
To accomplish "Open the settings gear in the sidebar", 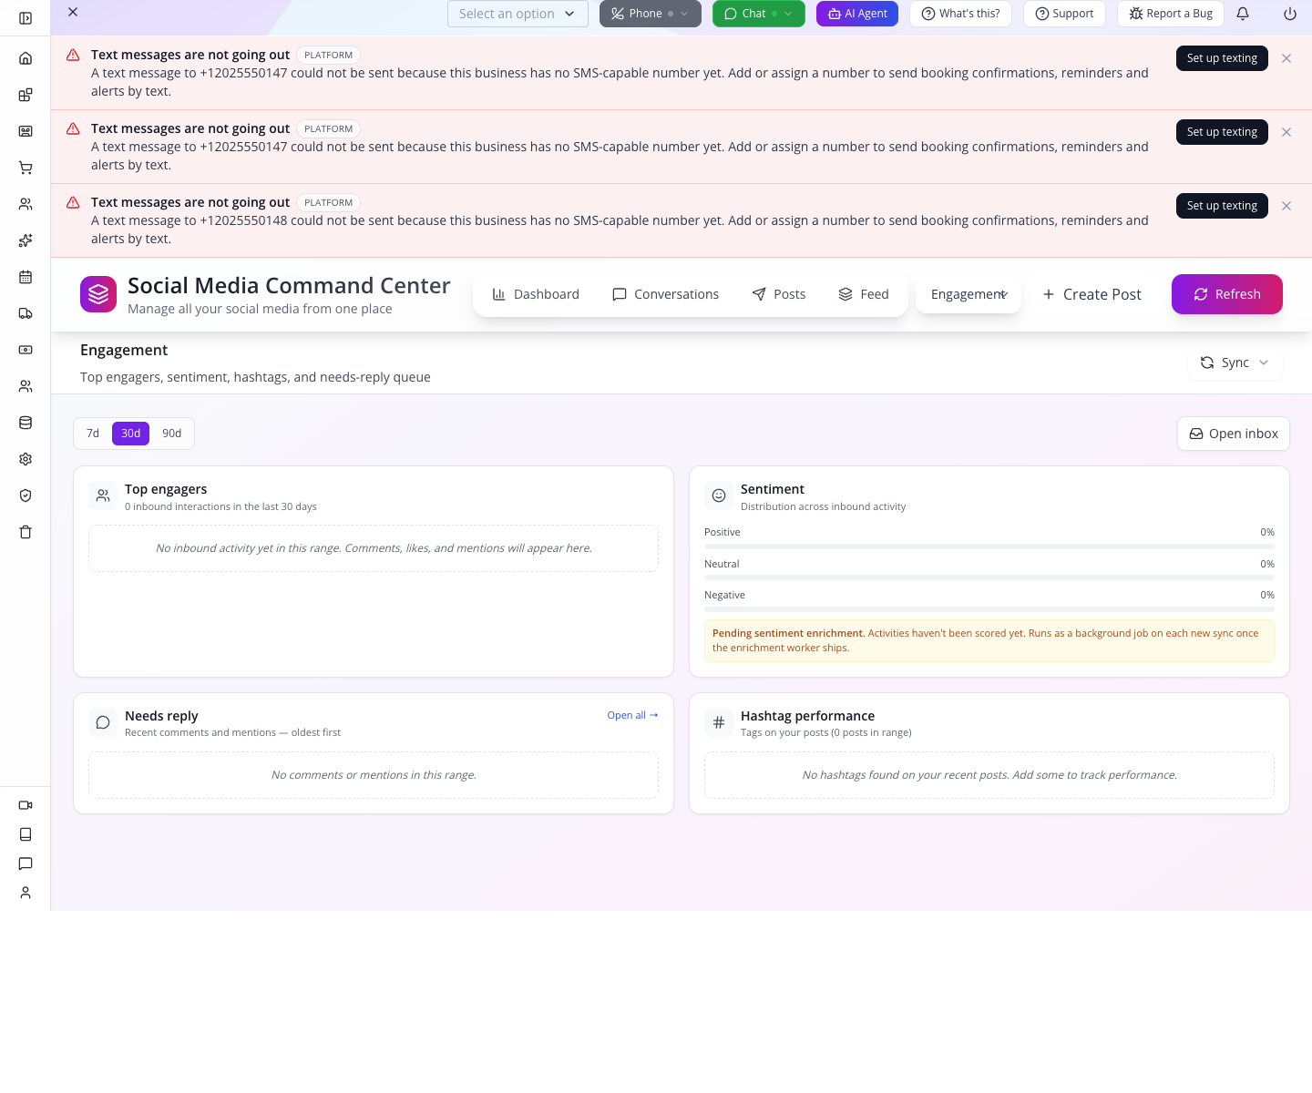I will click(26, 459).
